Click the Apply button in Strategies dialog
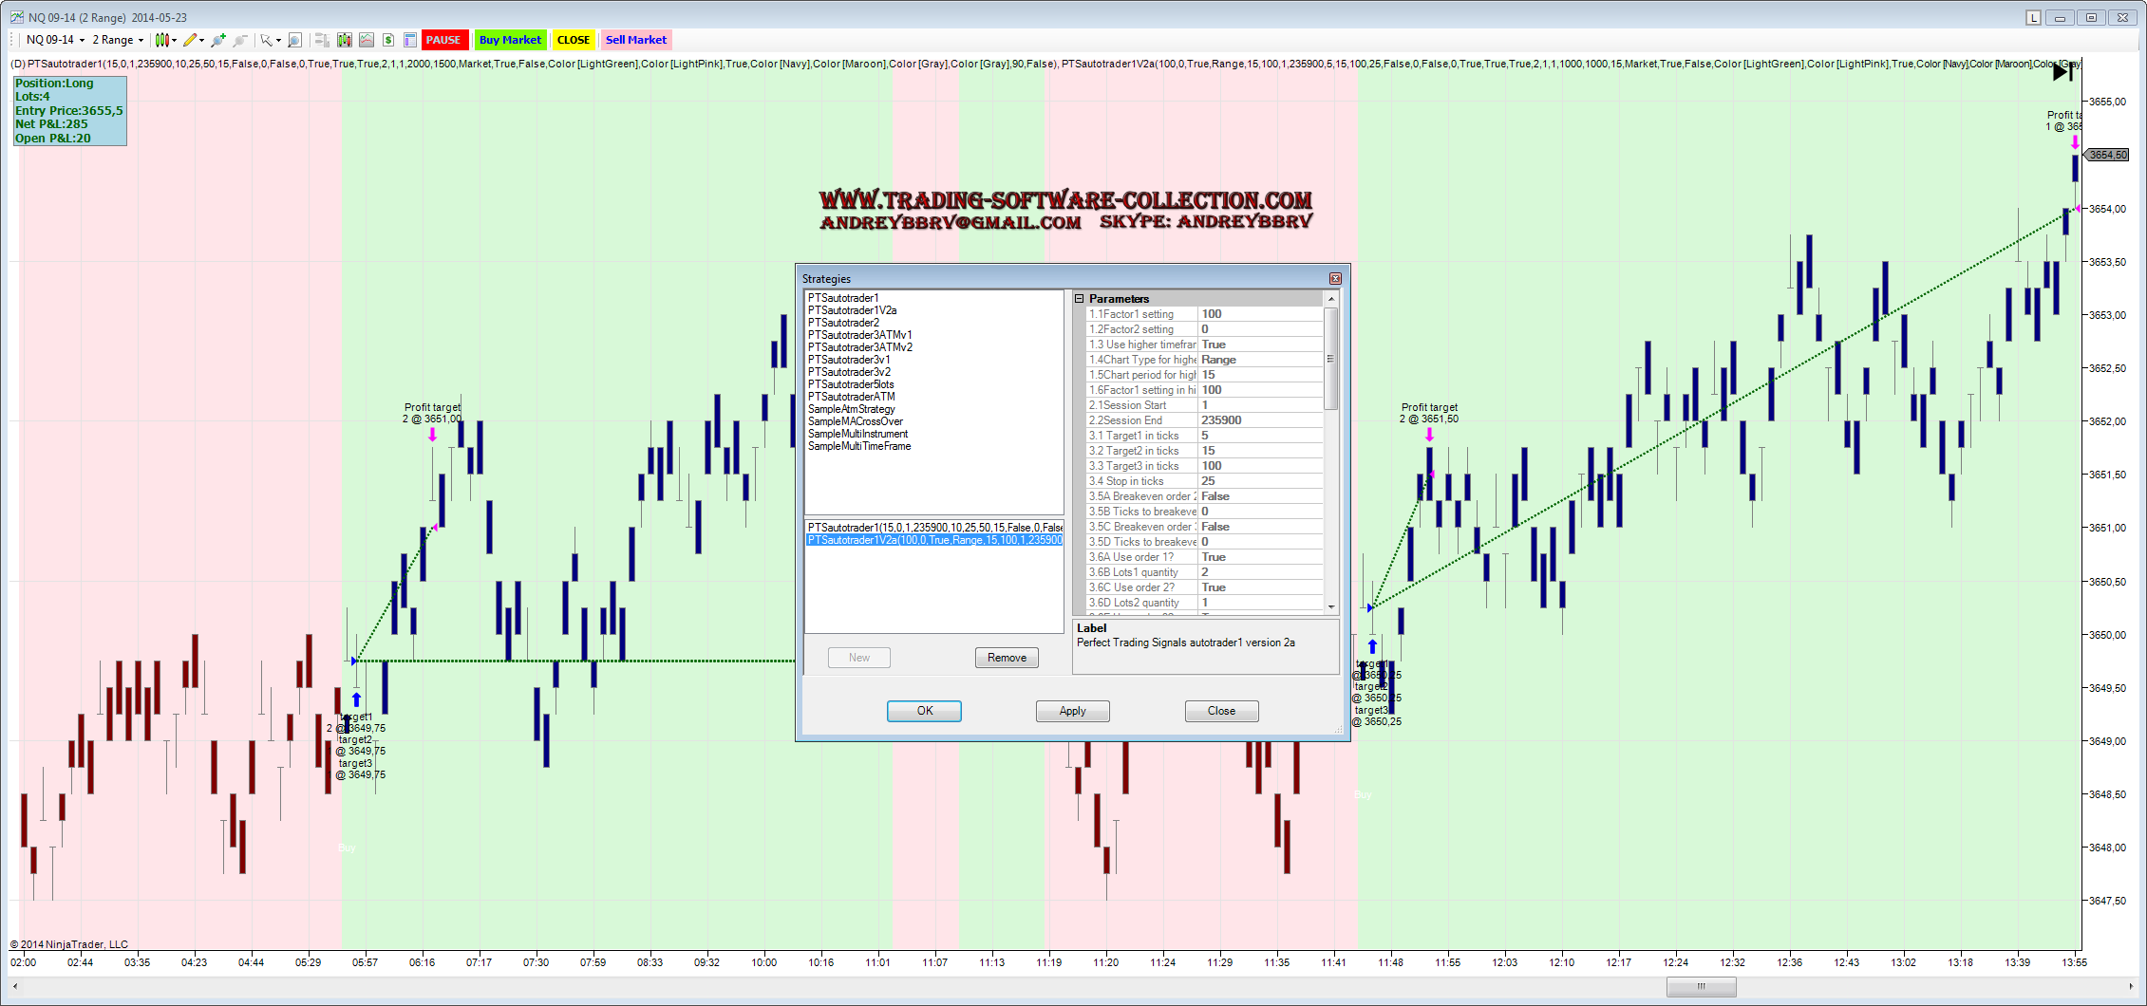 point(1072,711)
